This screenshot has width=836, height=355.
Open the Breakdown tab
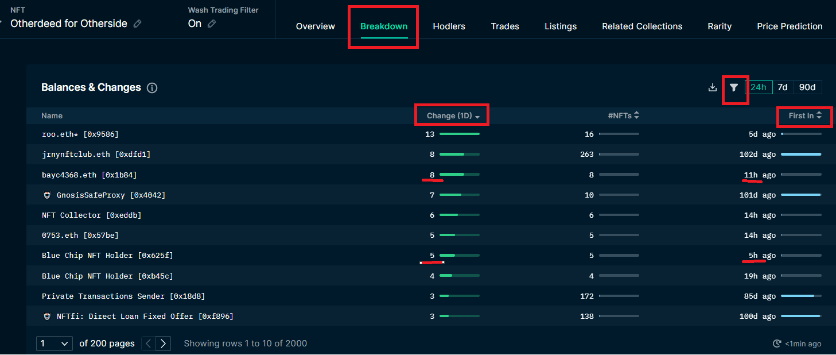384,26
